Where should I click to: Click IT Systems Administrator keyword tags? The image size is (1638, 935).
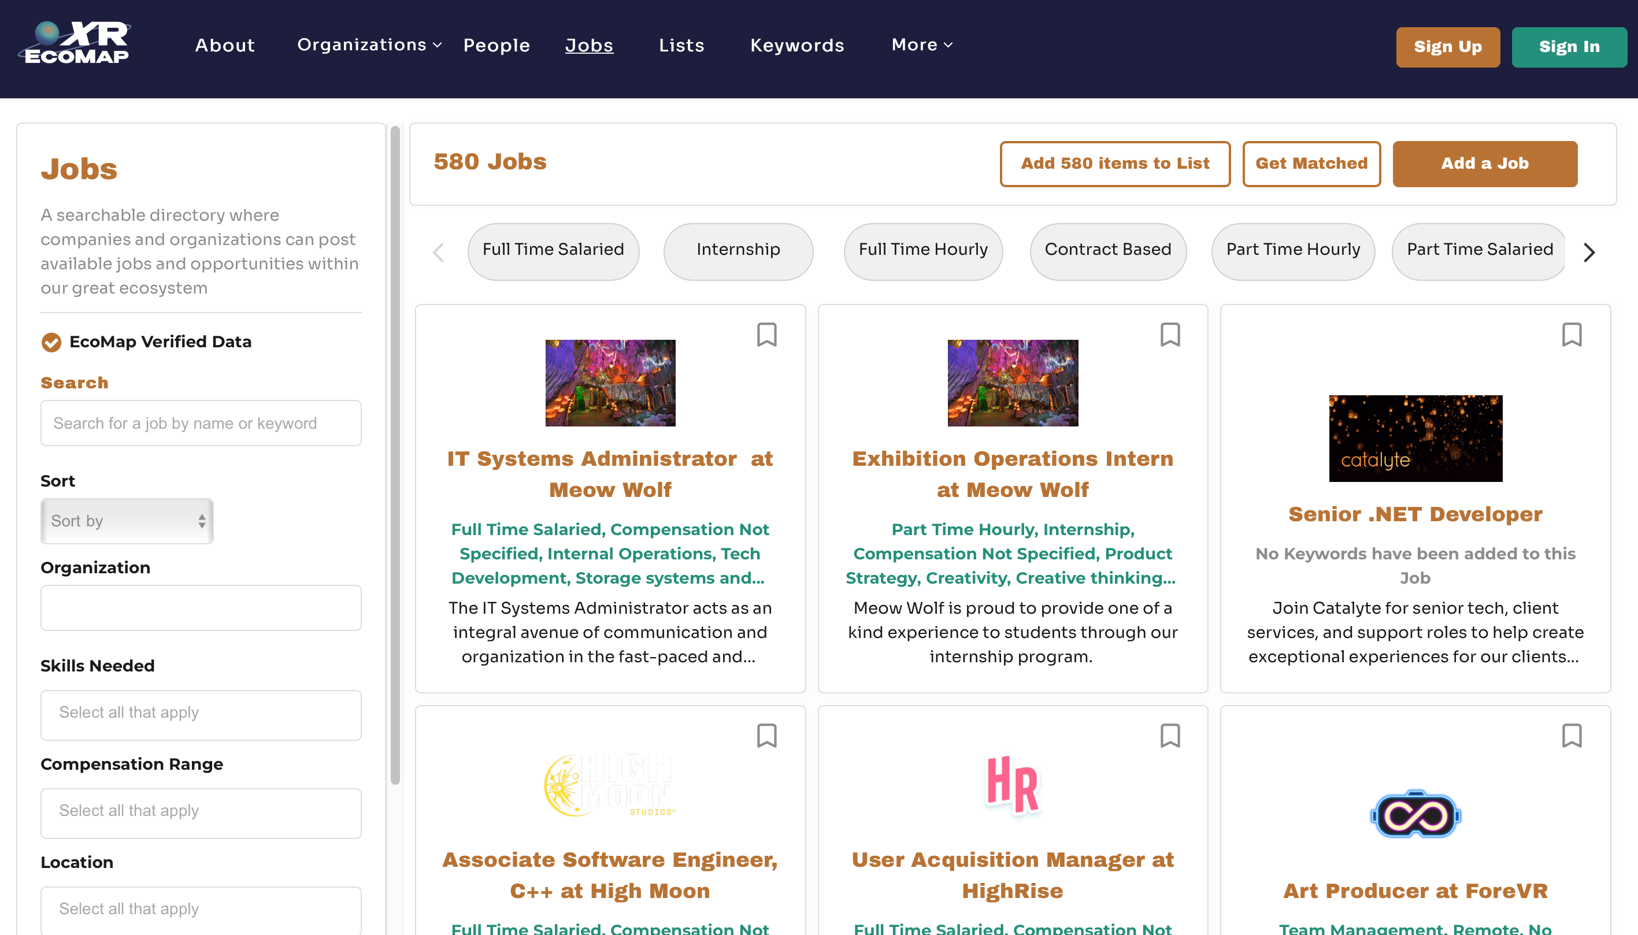pyautogui.click(x=610, y=554)
